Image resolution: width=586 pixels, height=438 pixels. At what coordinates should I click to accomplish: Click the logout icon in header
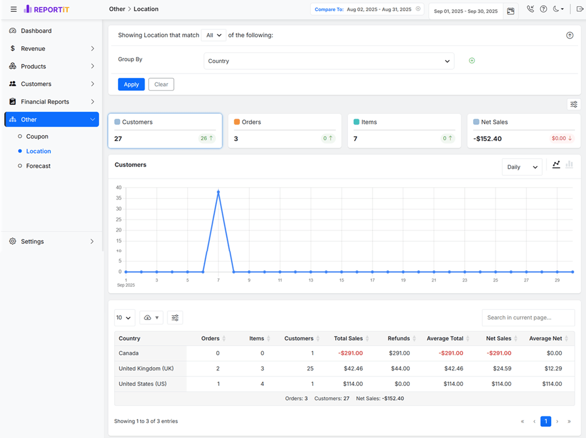pyautogui.click(x=580, y=9)
